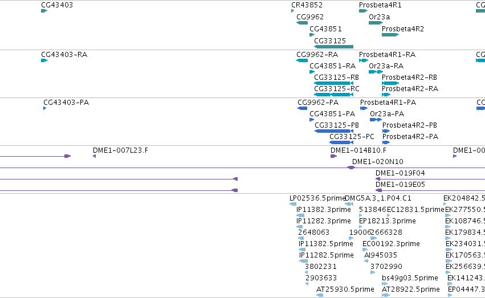Click the Prosbeta4R2 gene label
Viewport: 485px width, 298px height.
click(x=403, y=29)
